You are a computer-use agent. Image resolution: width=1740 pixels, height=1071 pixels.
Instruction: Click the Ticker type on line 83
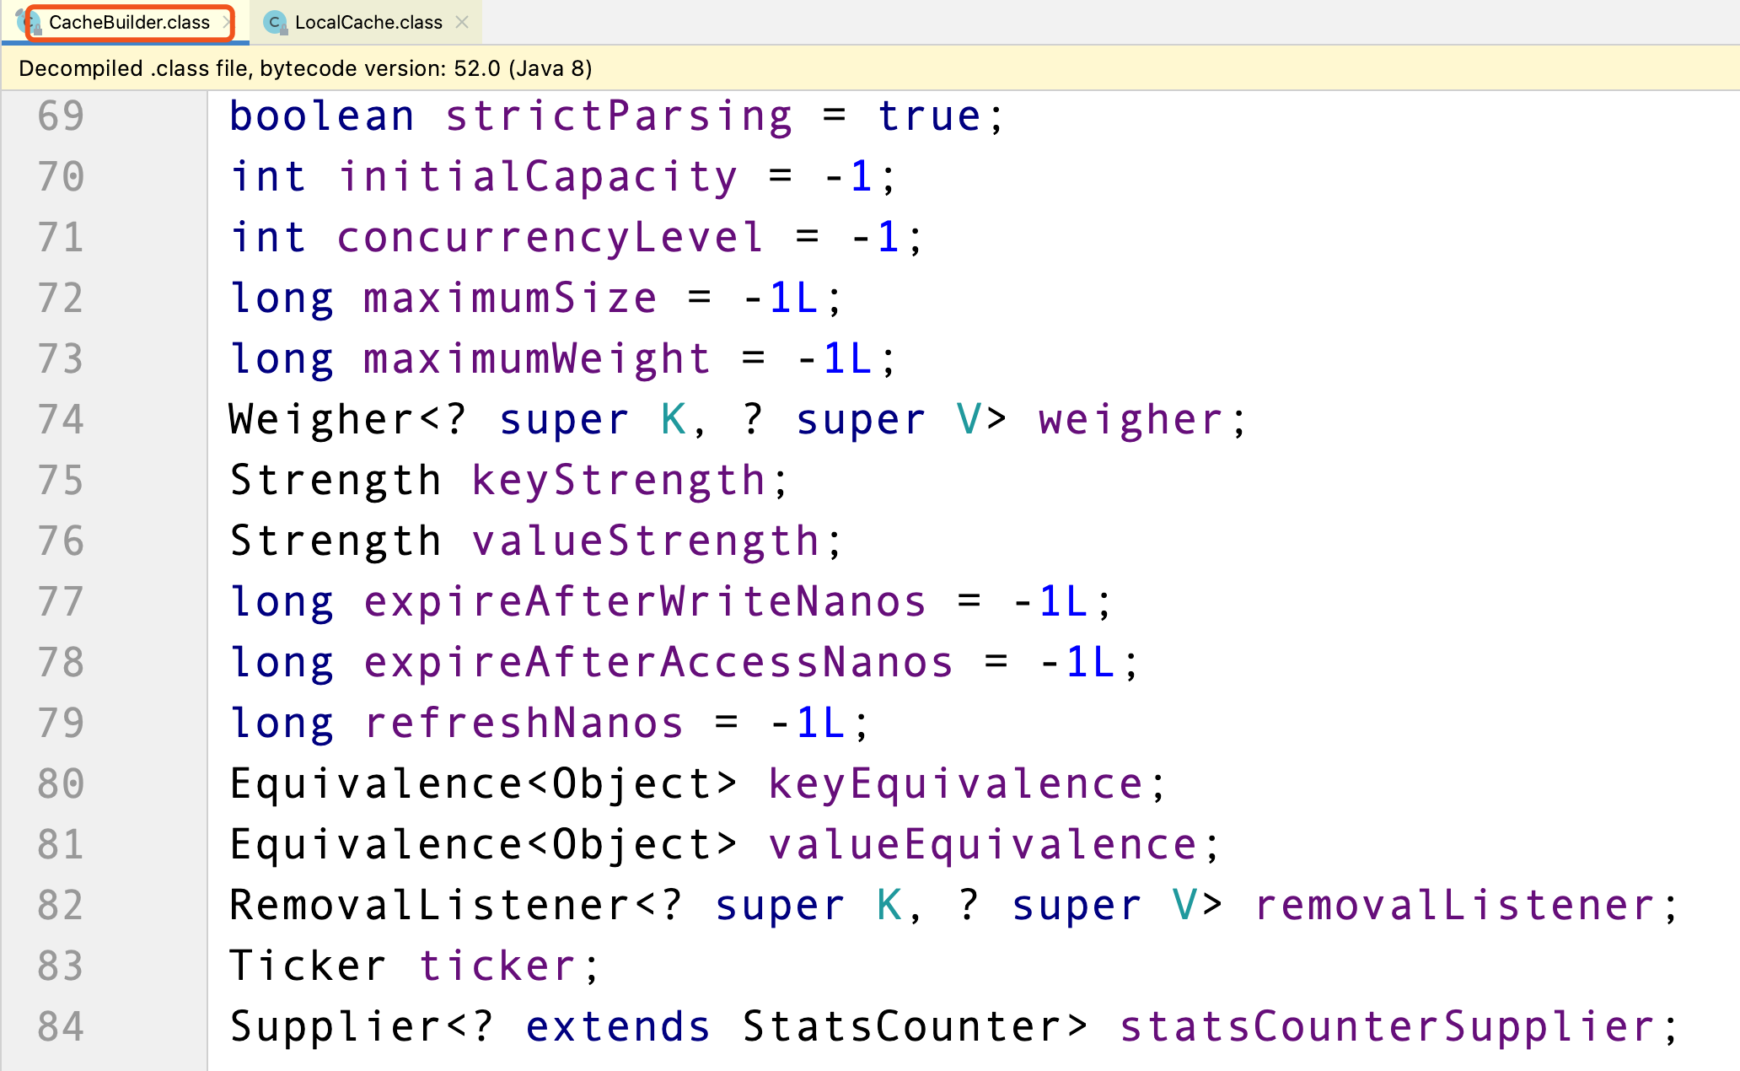pos(308,966)
